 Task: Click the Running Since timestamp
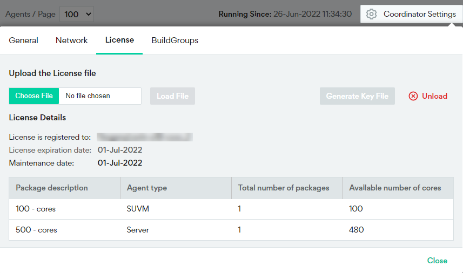312,14
